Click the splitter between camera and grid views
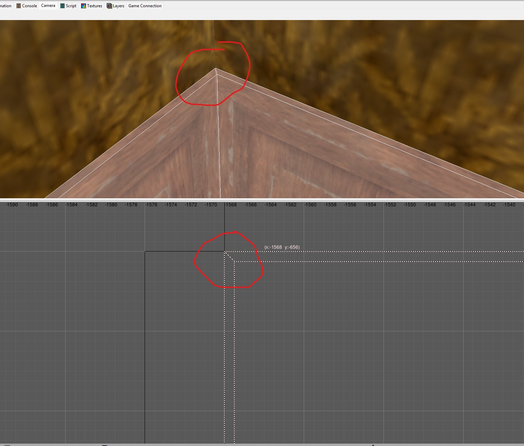This screenshot has width=524, height=446. click(262, 200)
